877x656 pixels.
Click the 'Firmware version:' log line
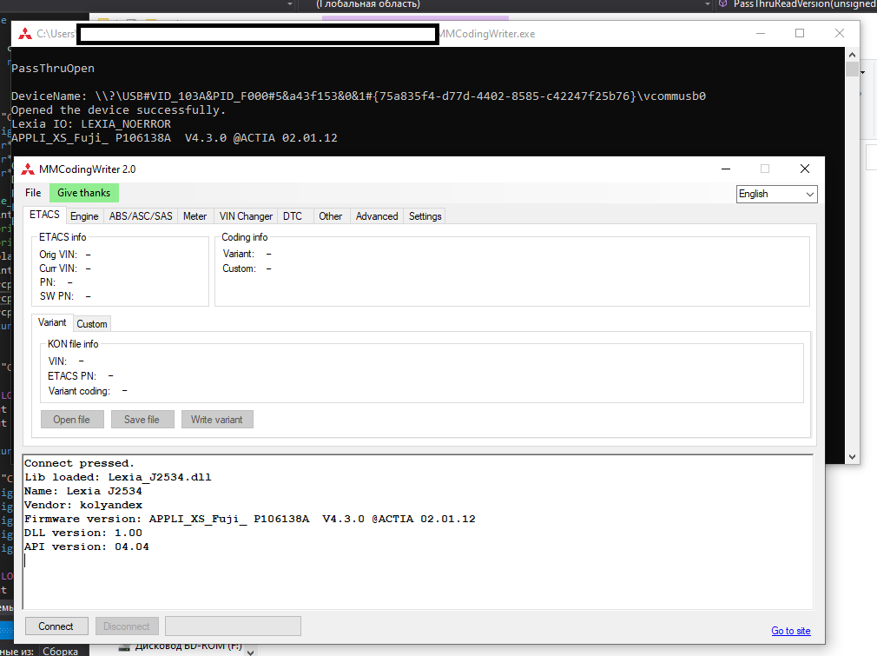pyautogui.click(x=250, y=519)
